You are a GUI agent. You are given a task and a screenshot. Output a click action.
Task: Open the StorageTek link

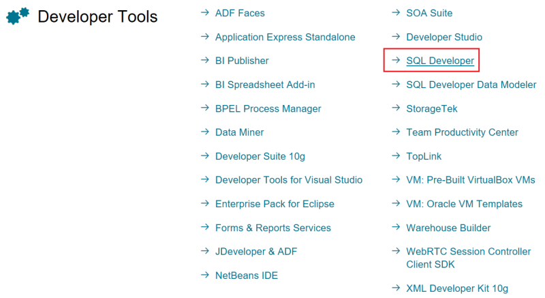[x=432, y=109]
